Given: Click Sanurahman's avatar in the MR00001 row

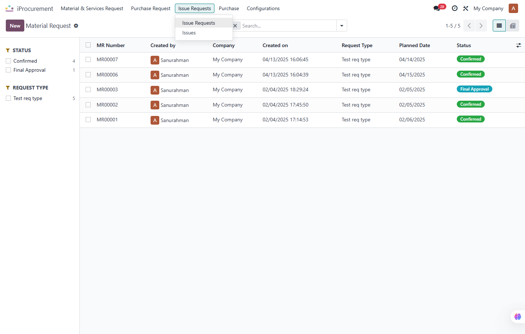Looking at the screenshot, I should coord(155,120).
